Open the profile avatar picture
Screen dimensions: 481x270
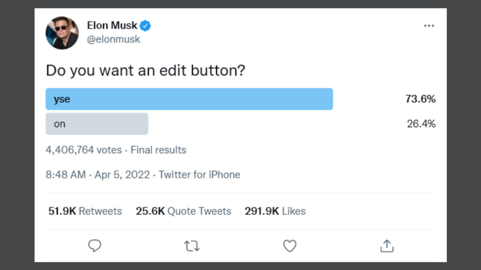click(x=62, y=33)
